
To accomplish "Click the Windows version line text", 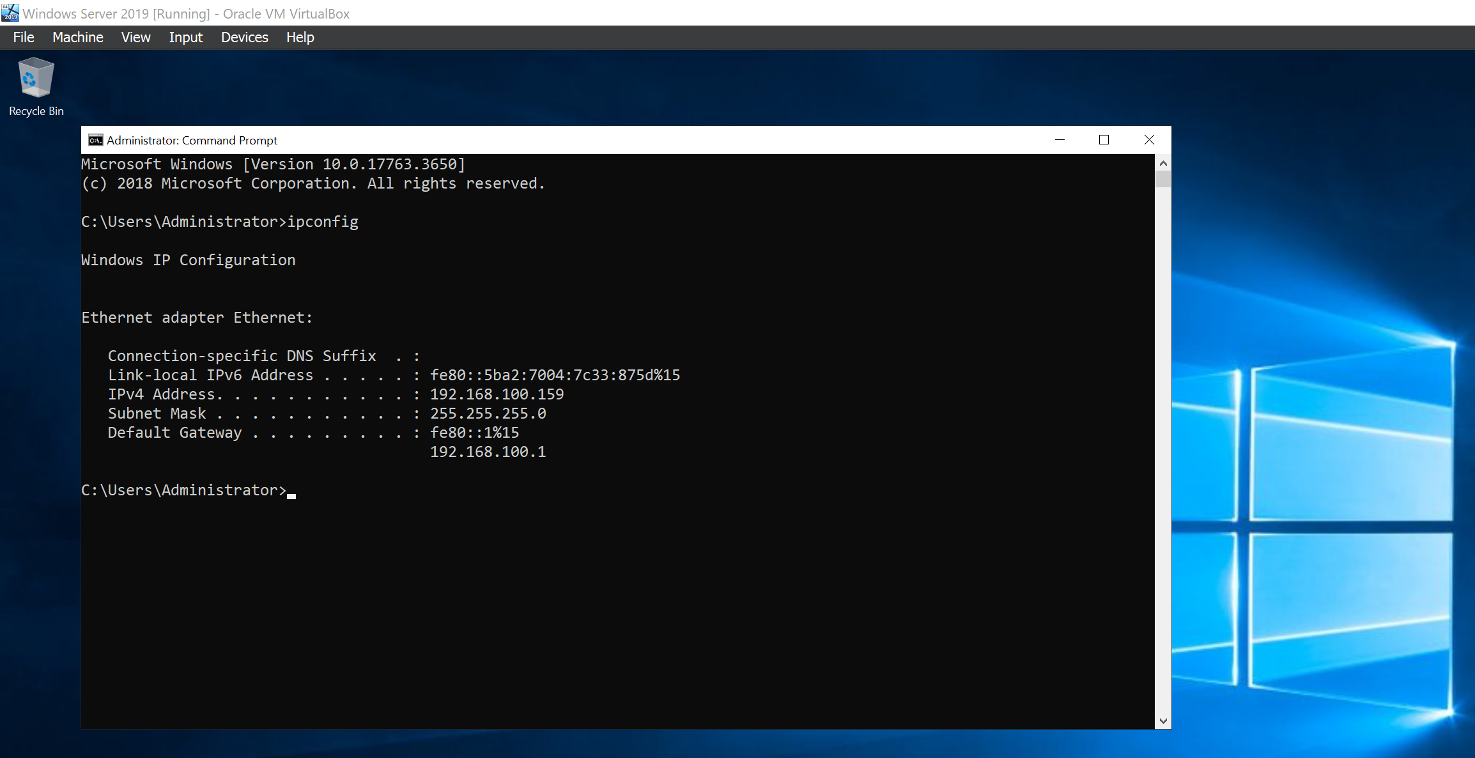I will pos(274,164).
